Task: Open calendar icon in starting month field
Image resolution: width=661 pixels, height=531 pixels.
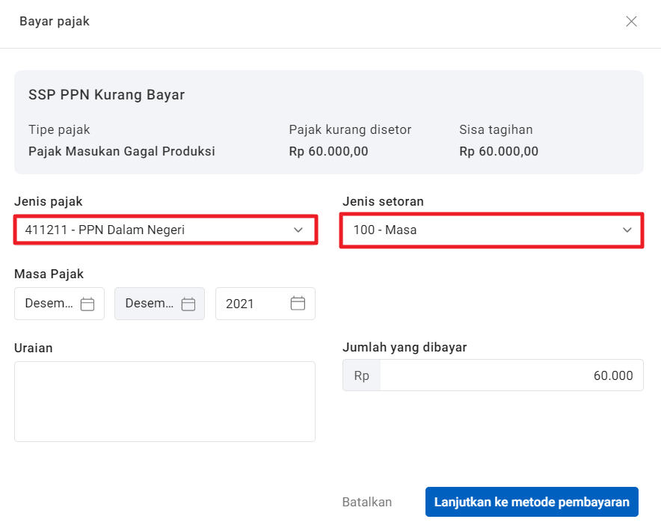Action: pyautogui.click(x=87, y=304)
